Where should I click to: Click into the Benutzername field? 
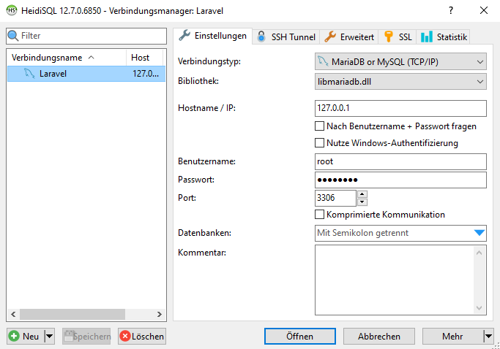(x=400, y=161)
